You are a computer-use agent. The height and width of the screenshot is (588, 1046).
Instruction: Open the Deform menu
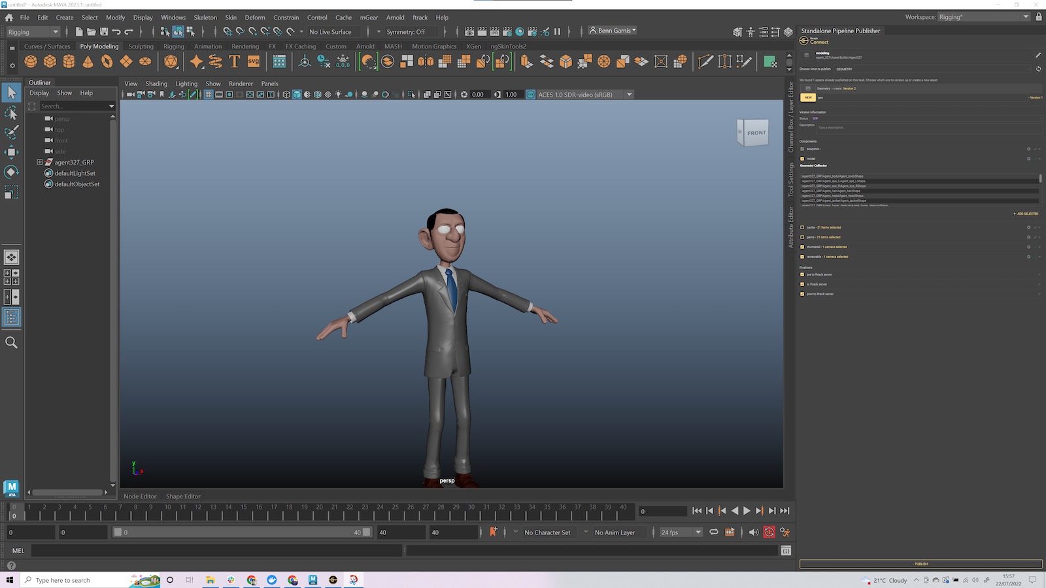(255, 18)
